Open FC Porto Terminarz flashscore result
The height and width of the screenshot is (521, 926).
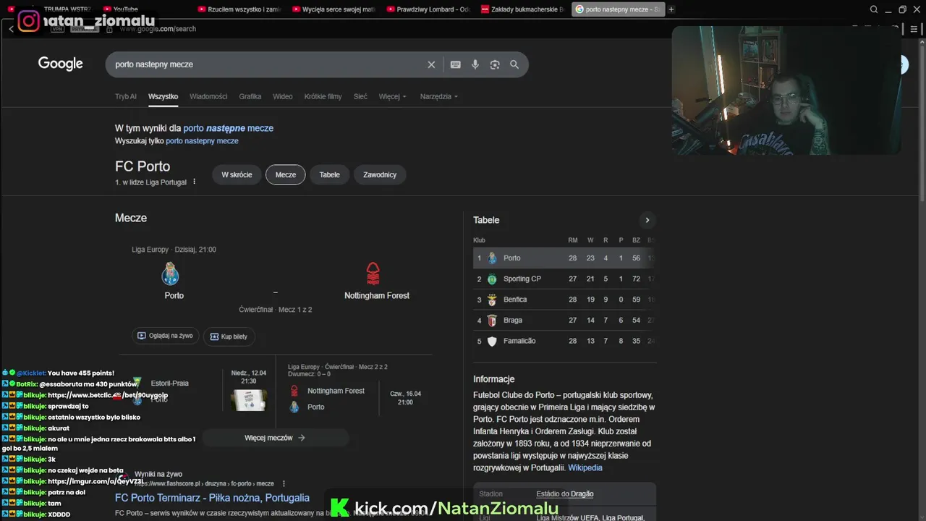(x=212, y=498)
